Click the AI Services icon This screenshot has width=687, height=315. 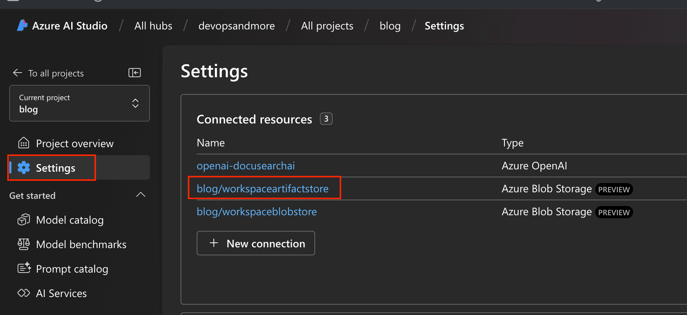click(24, 293)
